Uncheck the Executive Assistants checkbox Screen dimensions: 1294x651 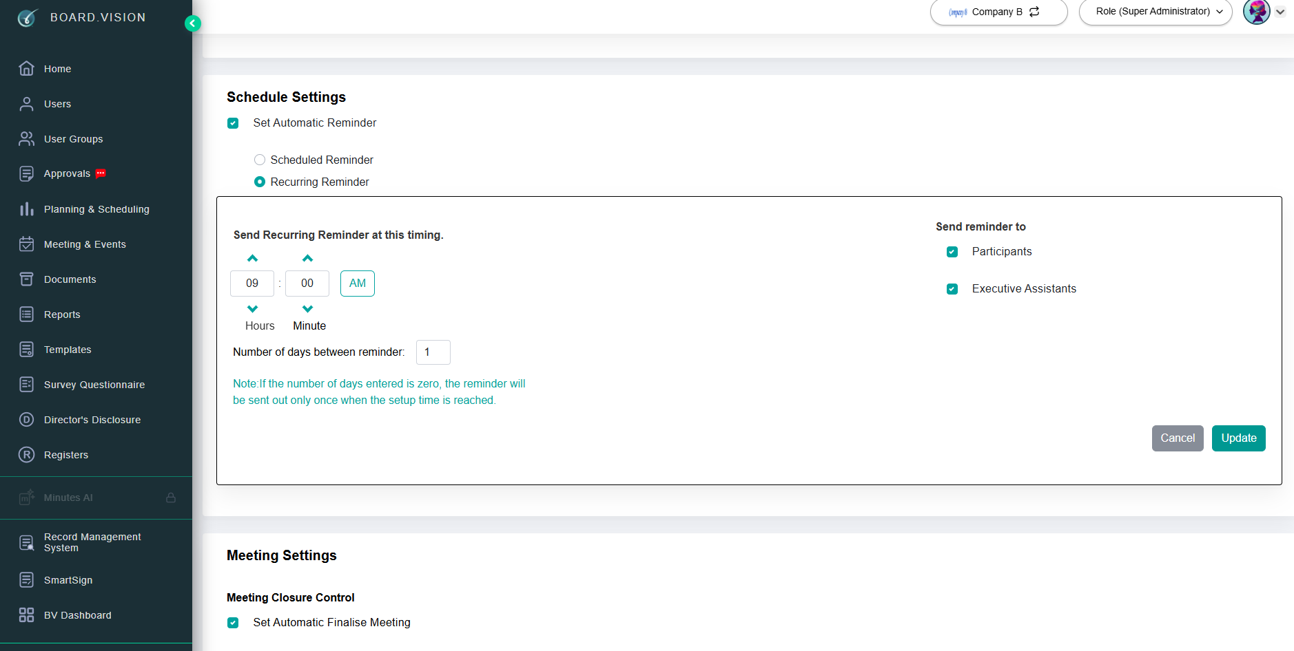[952, 289]
